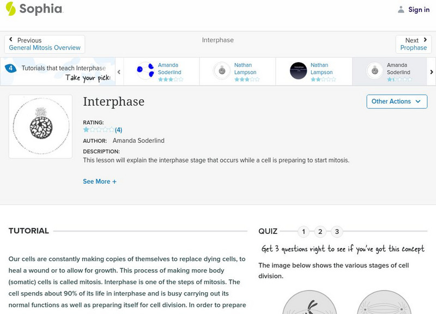Click the Next right chevron icon
Image resolution: width=436 pixels, height=314 pixels.
pyautogui.click(x=425, y=40)
